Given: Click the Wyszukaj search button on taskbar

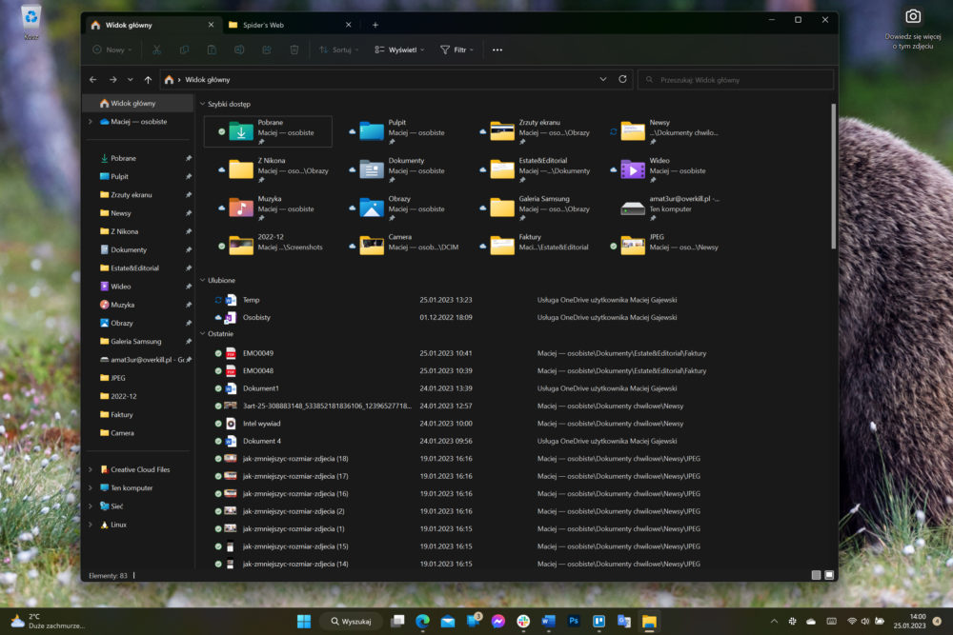Looking at the screenshot, I should pos(351,621).
